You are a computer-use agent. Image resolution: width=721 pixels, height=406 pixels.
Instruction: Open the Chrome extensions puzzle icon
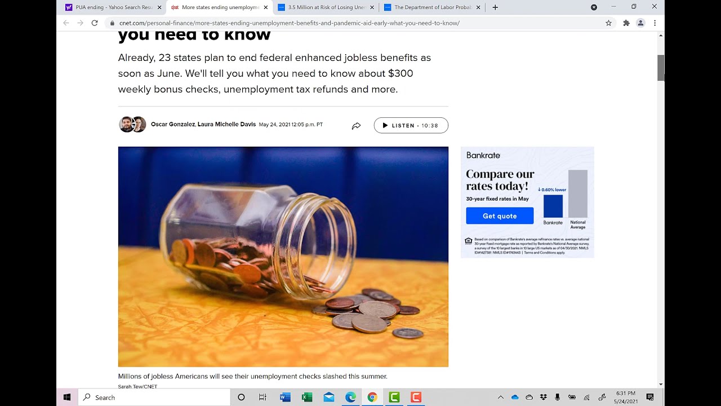pyautogui.click(x=626, y=23)
